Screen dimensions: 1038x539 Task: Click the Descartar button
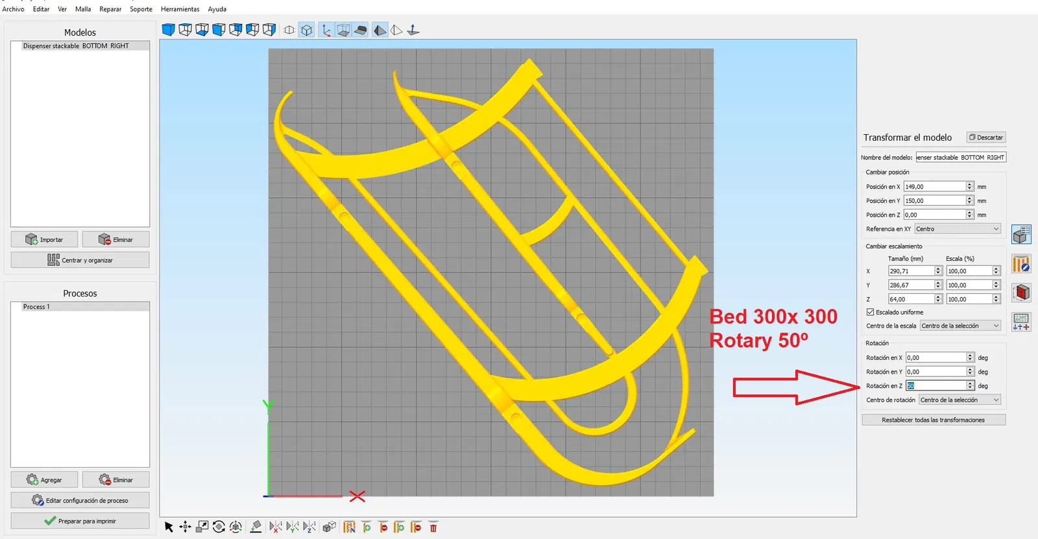986,138
